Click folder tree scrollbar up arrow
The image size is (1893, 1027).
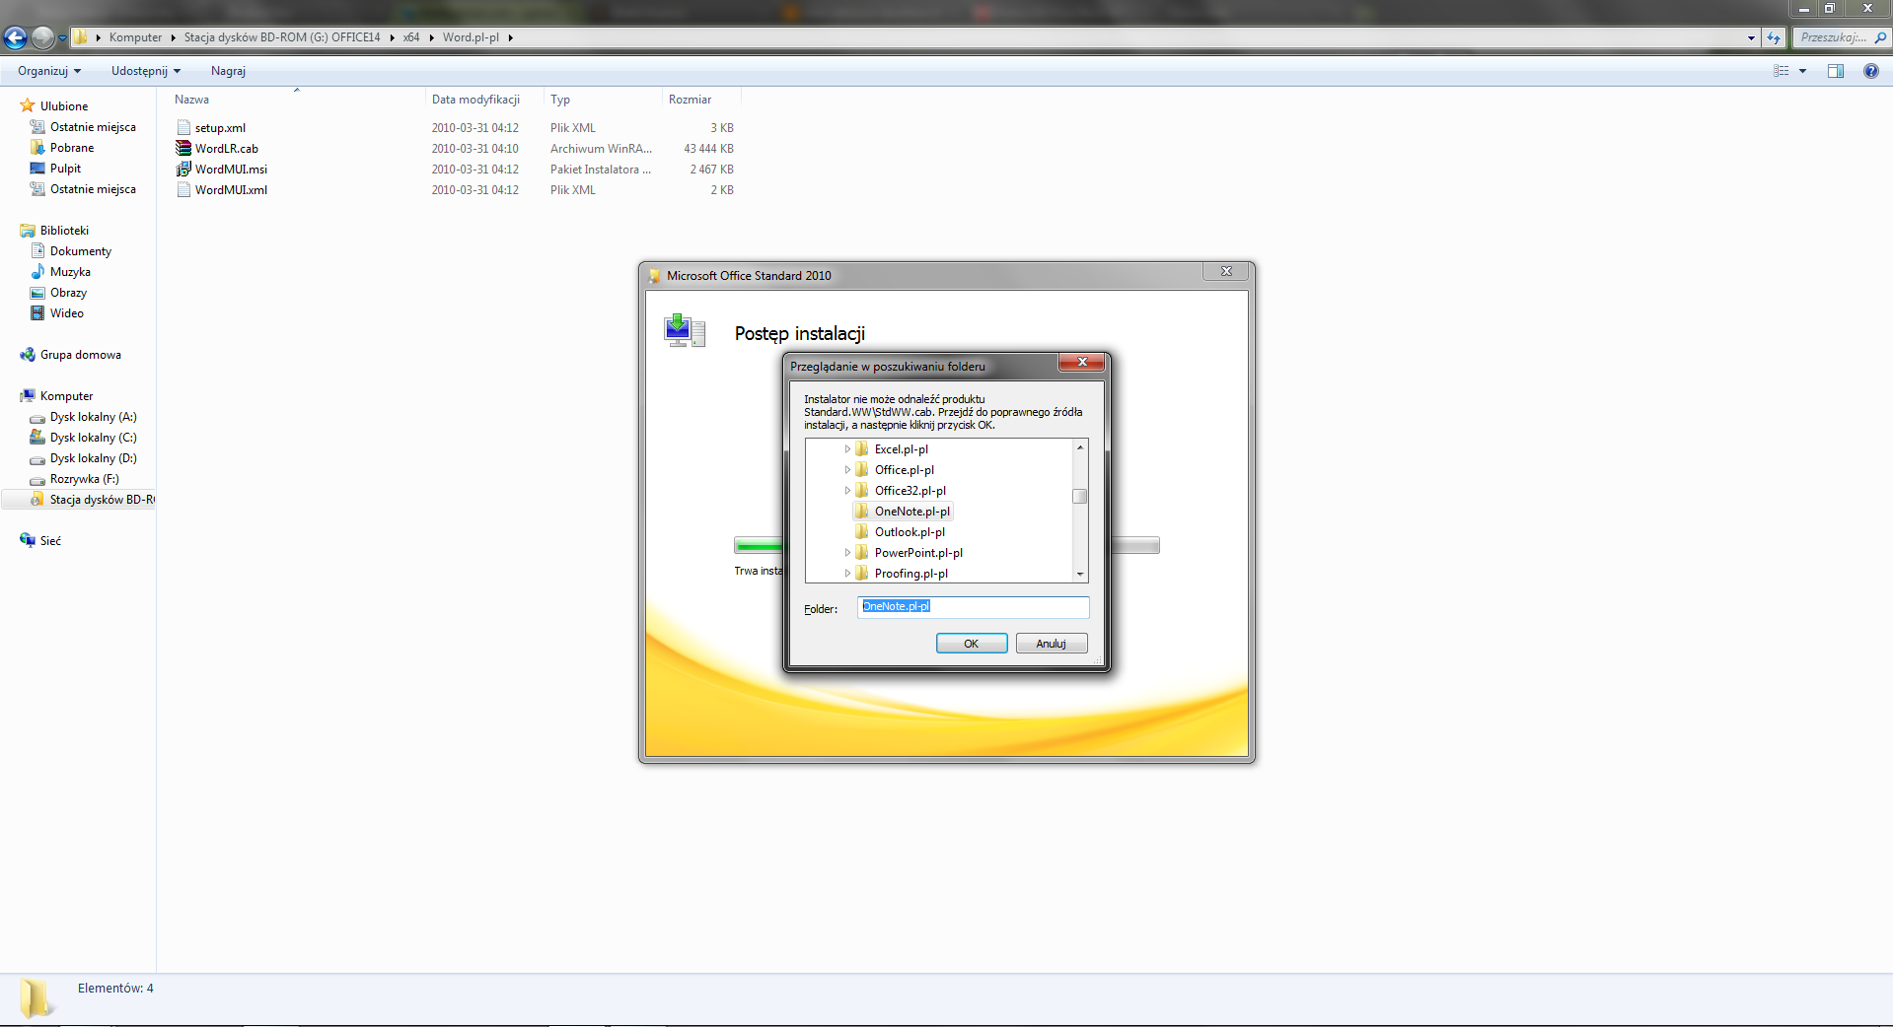pos(1080,447)
